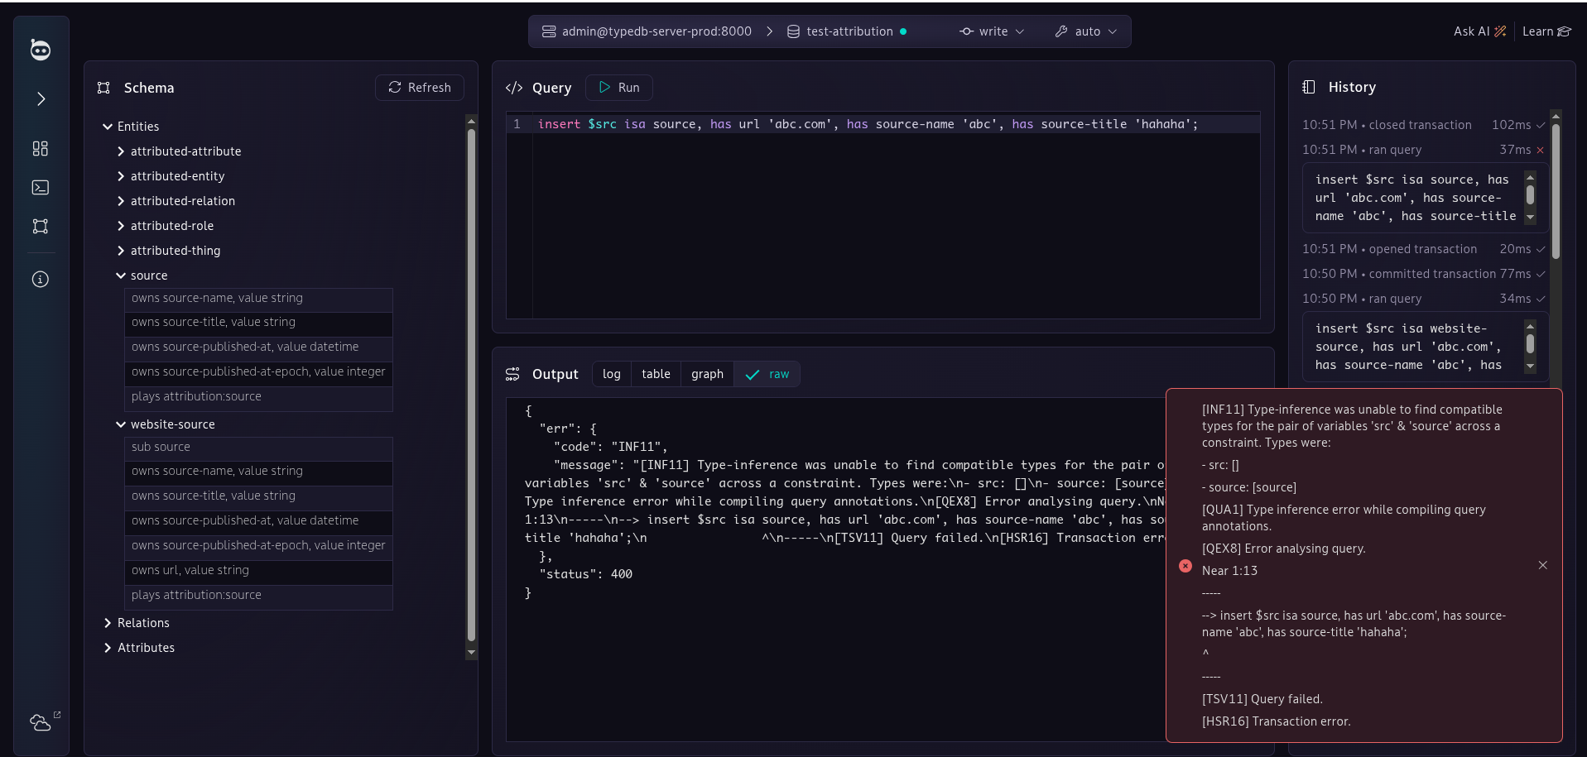Screen dimensions: 1587x757
Task: Expand the attributed-attribute entity
Action: coord(121,151)
